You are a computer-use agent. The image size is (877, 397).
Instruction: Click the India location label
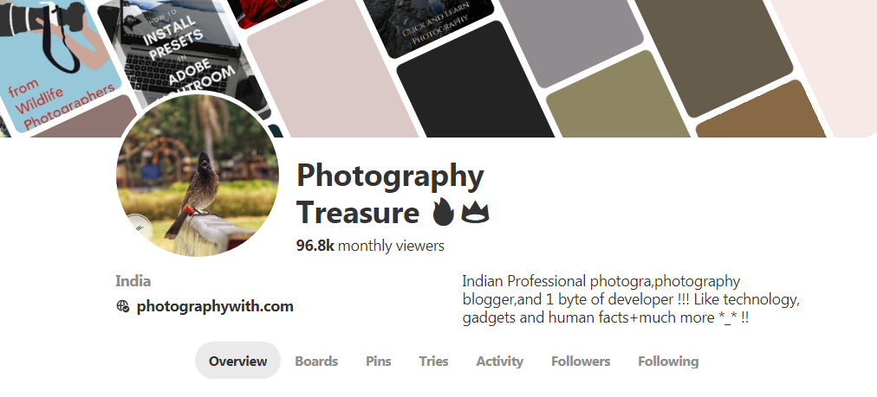(x=133, y=281)
